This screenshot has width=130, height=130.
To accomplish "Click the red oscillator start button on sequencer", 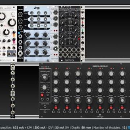I will [42, 95].
